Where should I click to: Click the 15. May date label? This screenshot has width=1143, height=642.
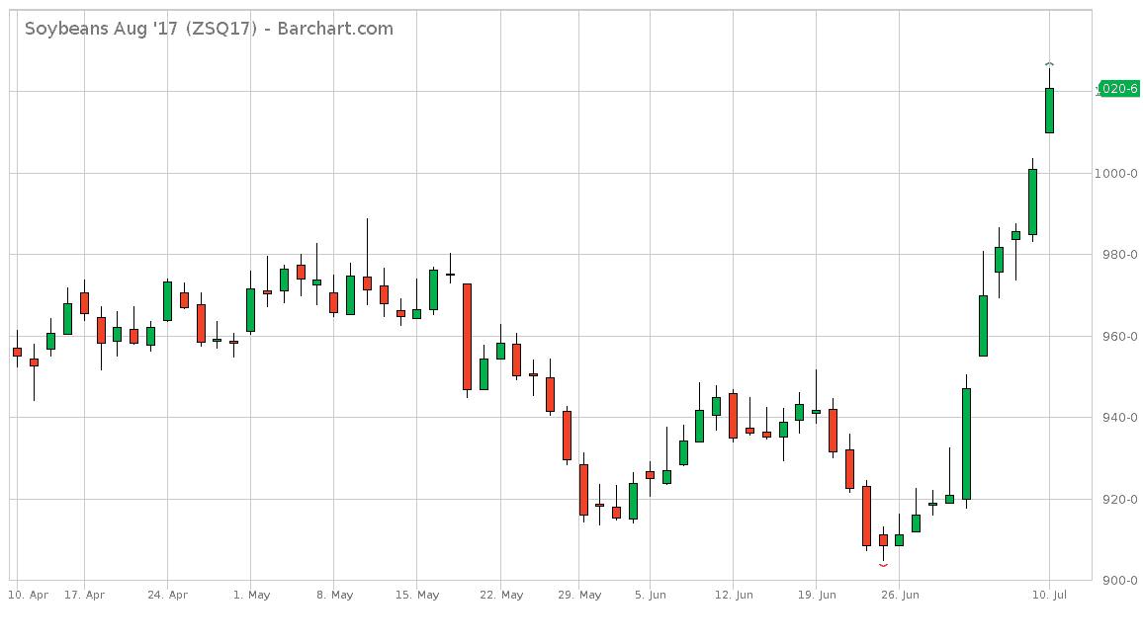tap(416, 595)
